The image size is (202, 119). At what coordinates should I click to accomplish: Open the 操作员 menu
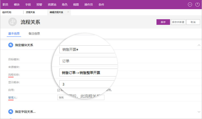[88, 5]
